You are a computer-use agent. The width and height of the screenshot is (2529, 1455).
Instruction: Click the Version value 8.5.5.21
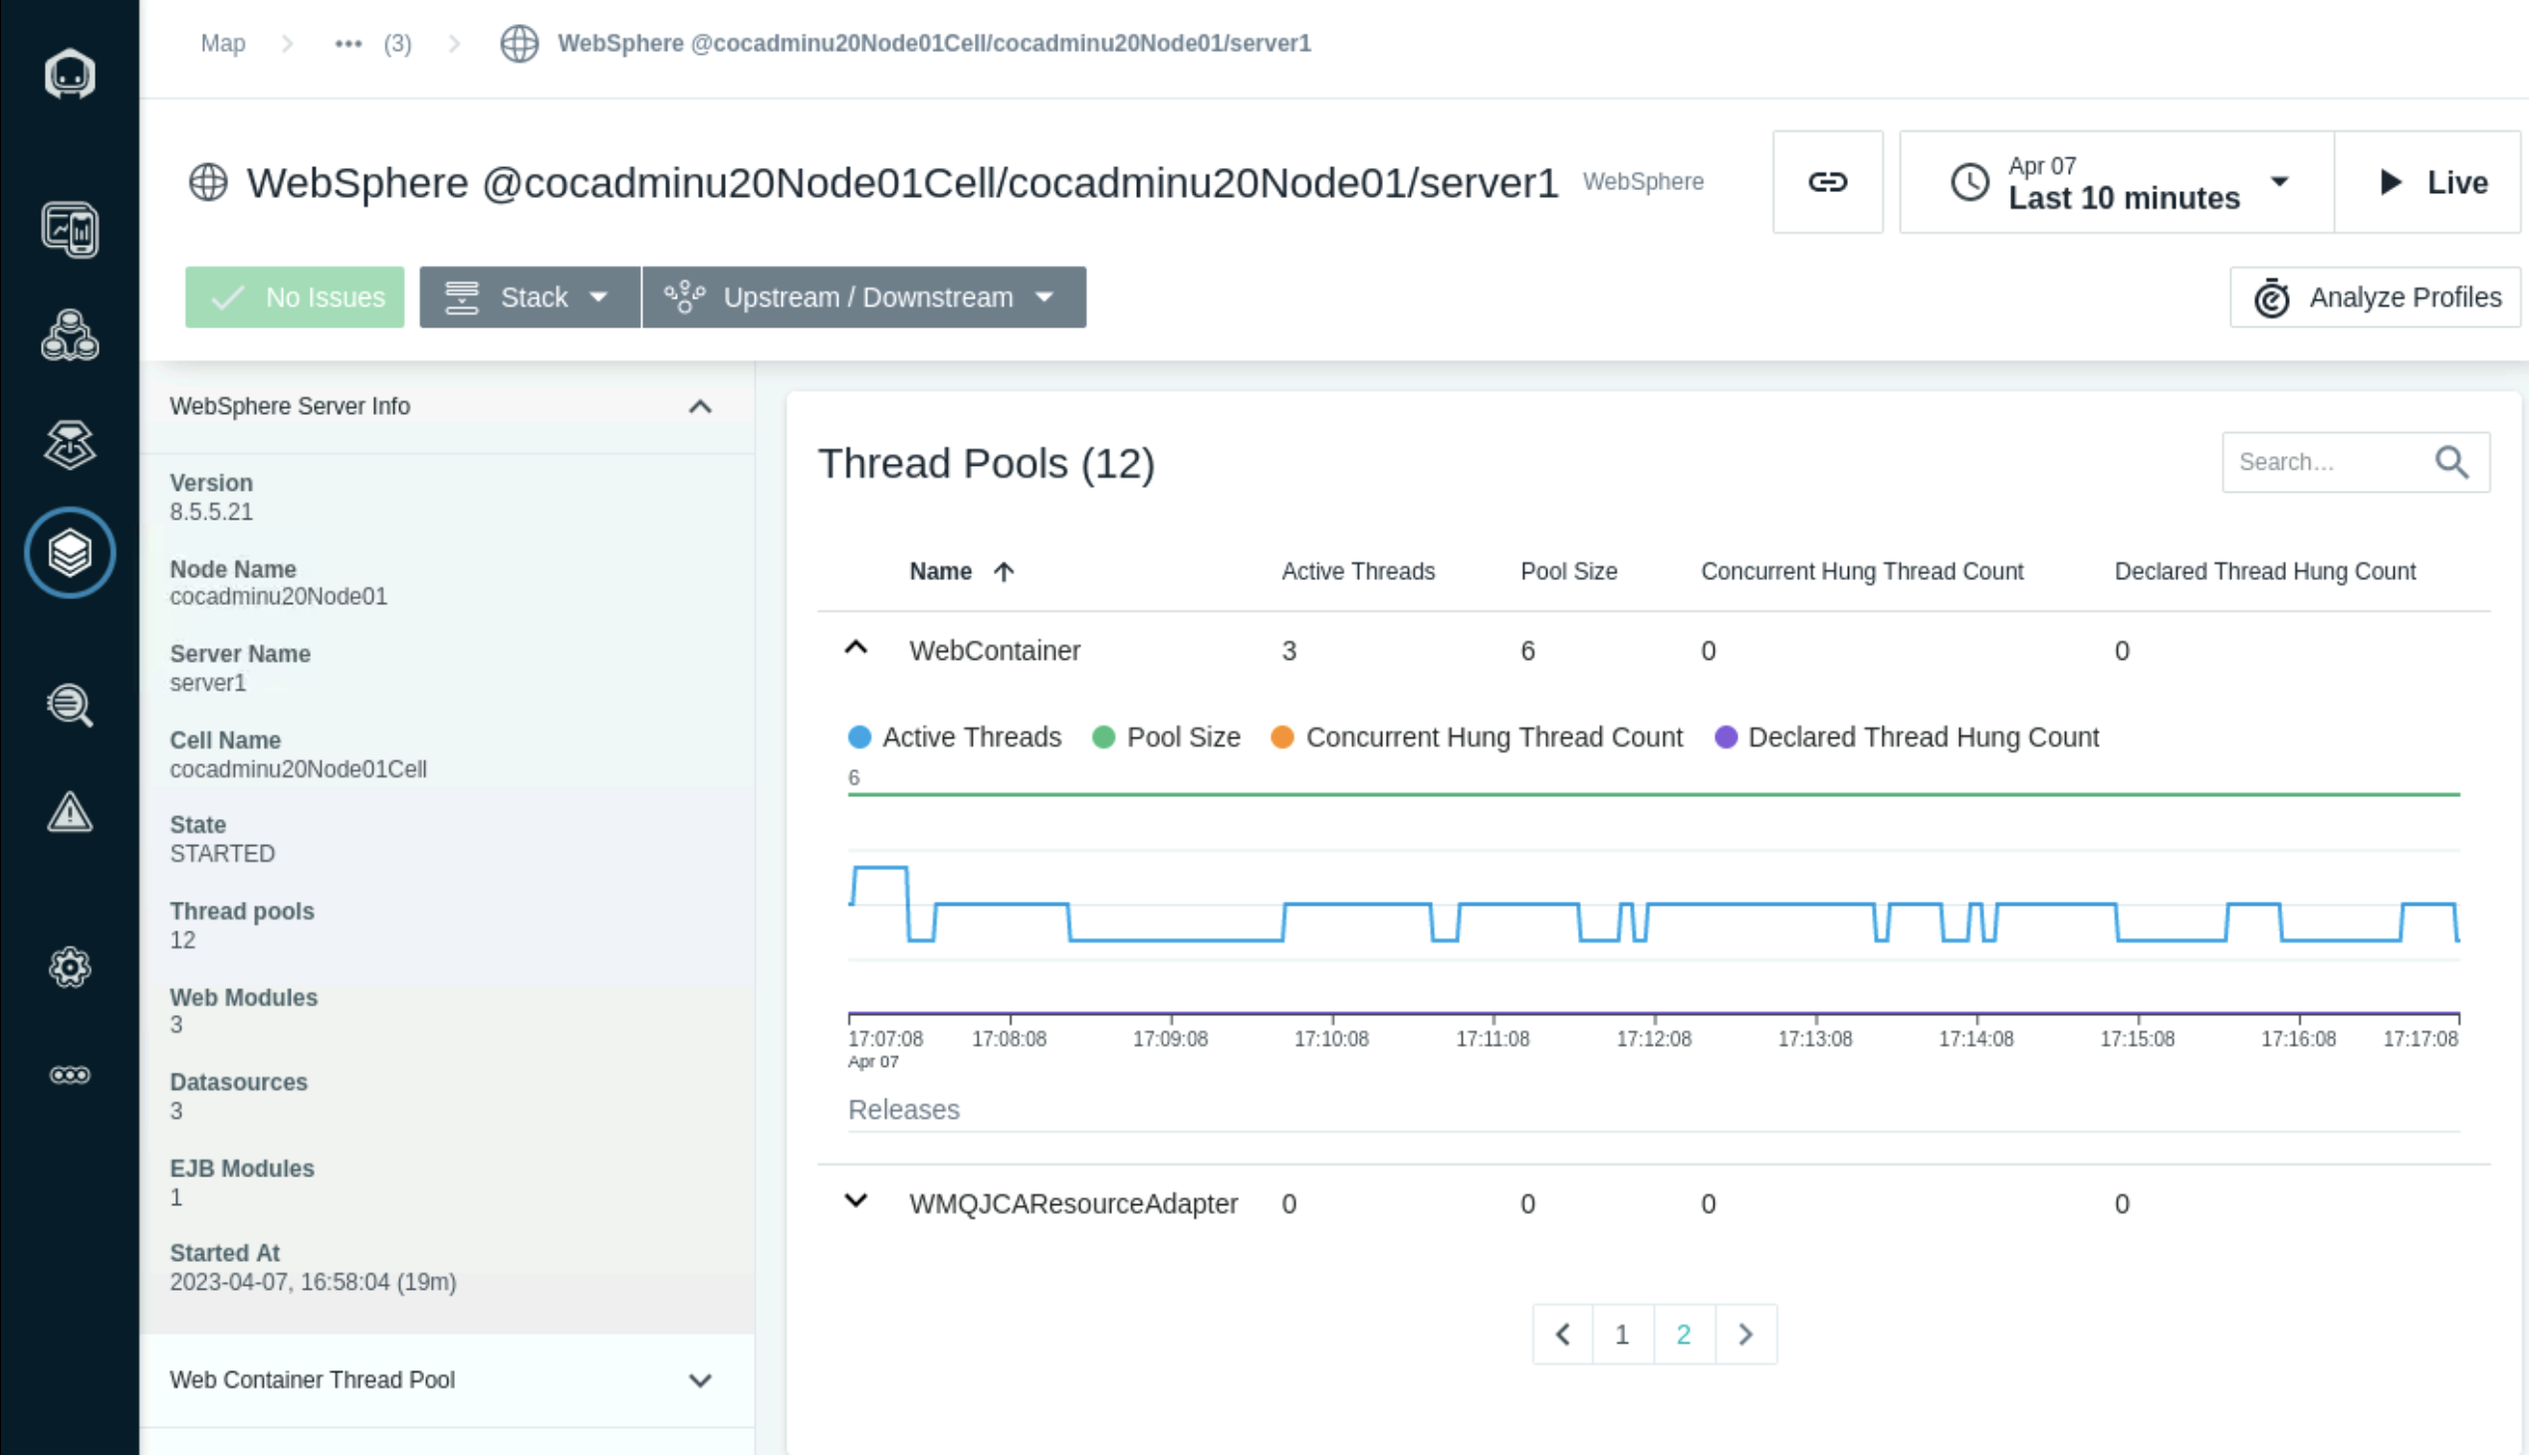click(x=211, y=512)
